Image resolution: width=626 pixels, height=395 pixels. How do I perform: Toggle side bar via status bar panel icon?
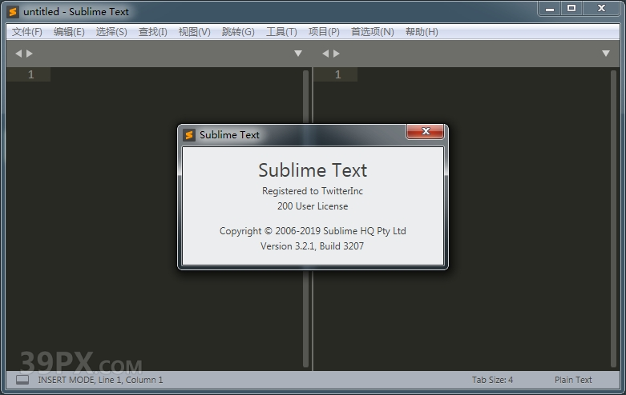tap(22, 380)
